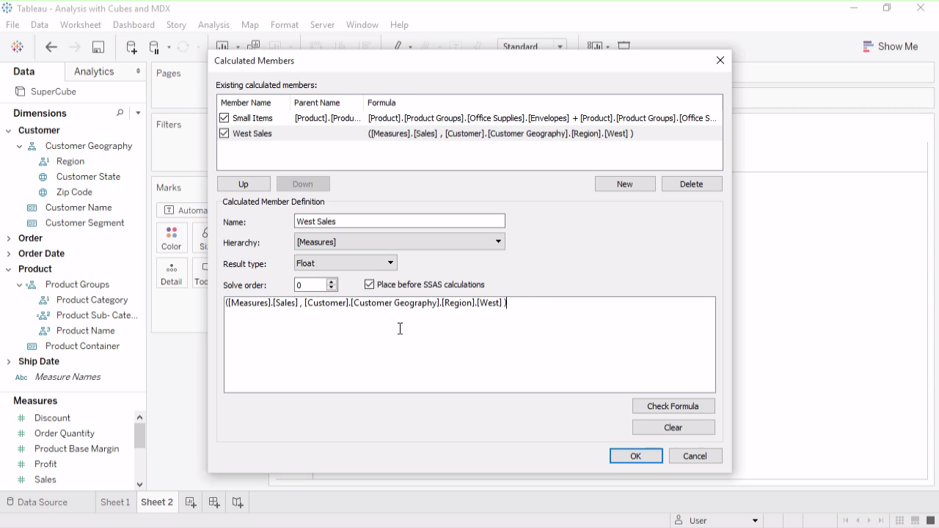Toggle Place before SSAS calculations checkbox
Viewport: 939px width, 528px height.
pos(369,285)
